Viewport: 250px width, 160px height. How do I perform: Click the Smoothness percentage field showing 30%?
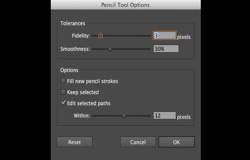tap(166, 49)
